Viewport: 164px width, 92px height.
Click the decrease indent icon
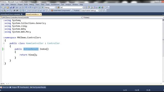pos(14,10)
